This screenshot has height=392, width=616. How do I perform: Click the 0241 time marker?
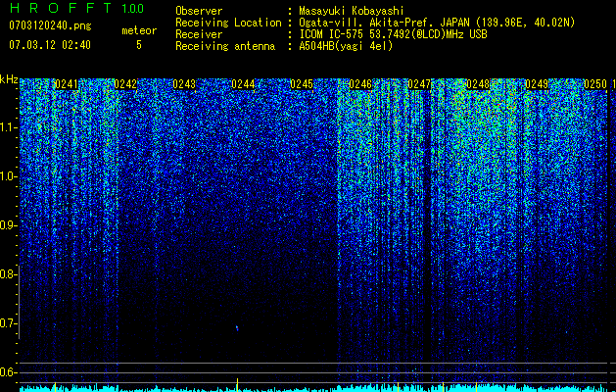(x=67, y=84)
